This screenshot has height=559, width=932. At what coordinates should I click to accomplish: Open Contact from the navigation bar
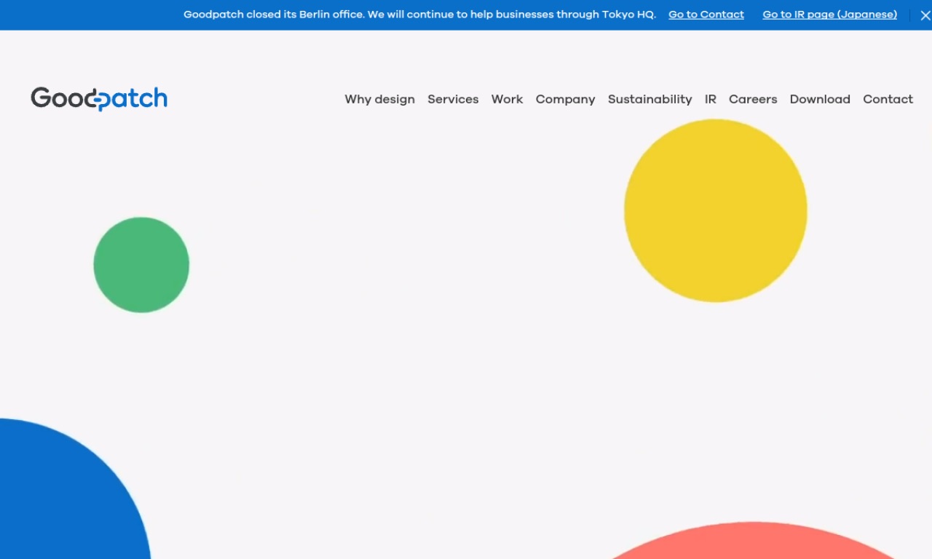coord(888,99)
